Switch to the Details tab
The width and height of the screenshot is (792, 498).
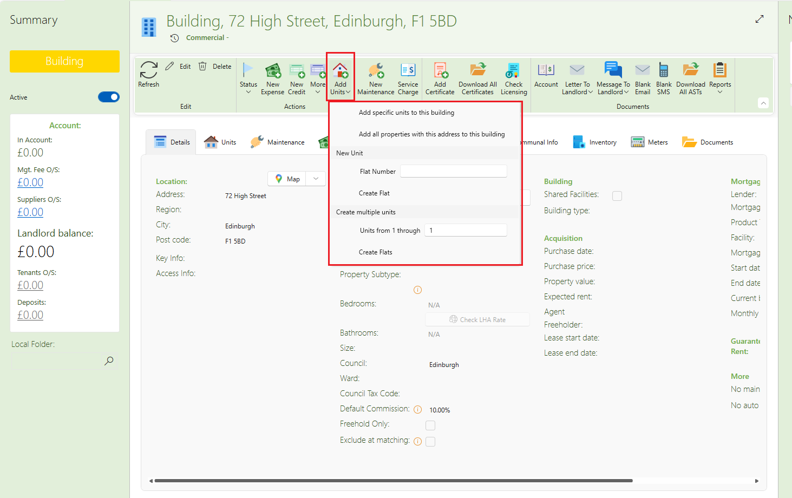tap(171, 142)
